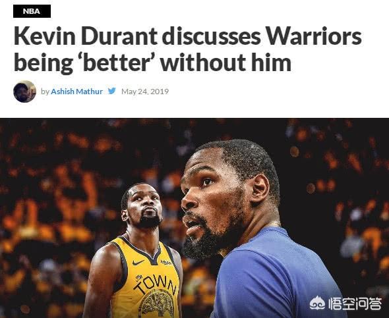The image size is (389, 318).
Task: Click the small script logo above TOWN
Action: pyautogui.click(x=139, y=278)
